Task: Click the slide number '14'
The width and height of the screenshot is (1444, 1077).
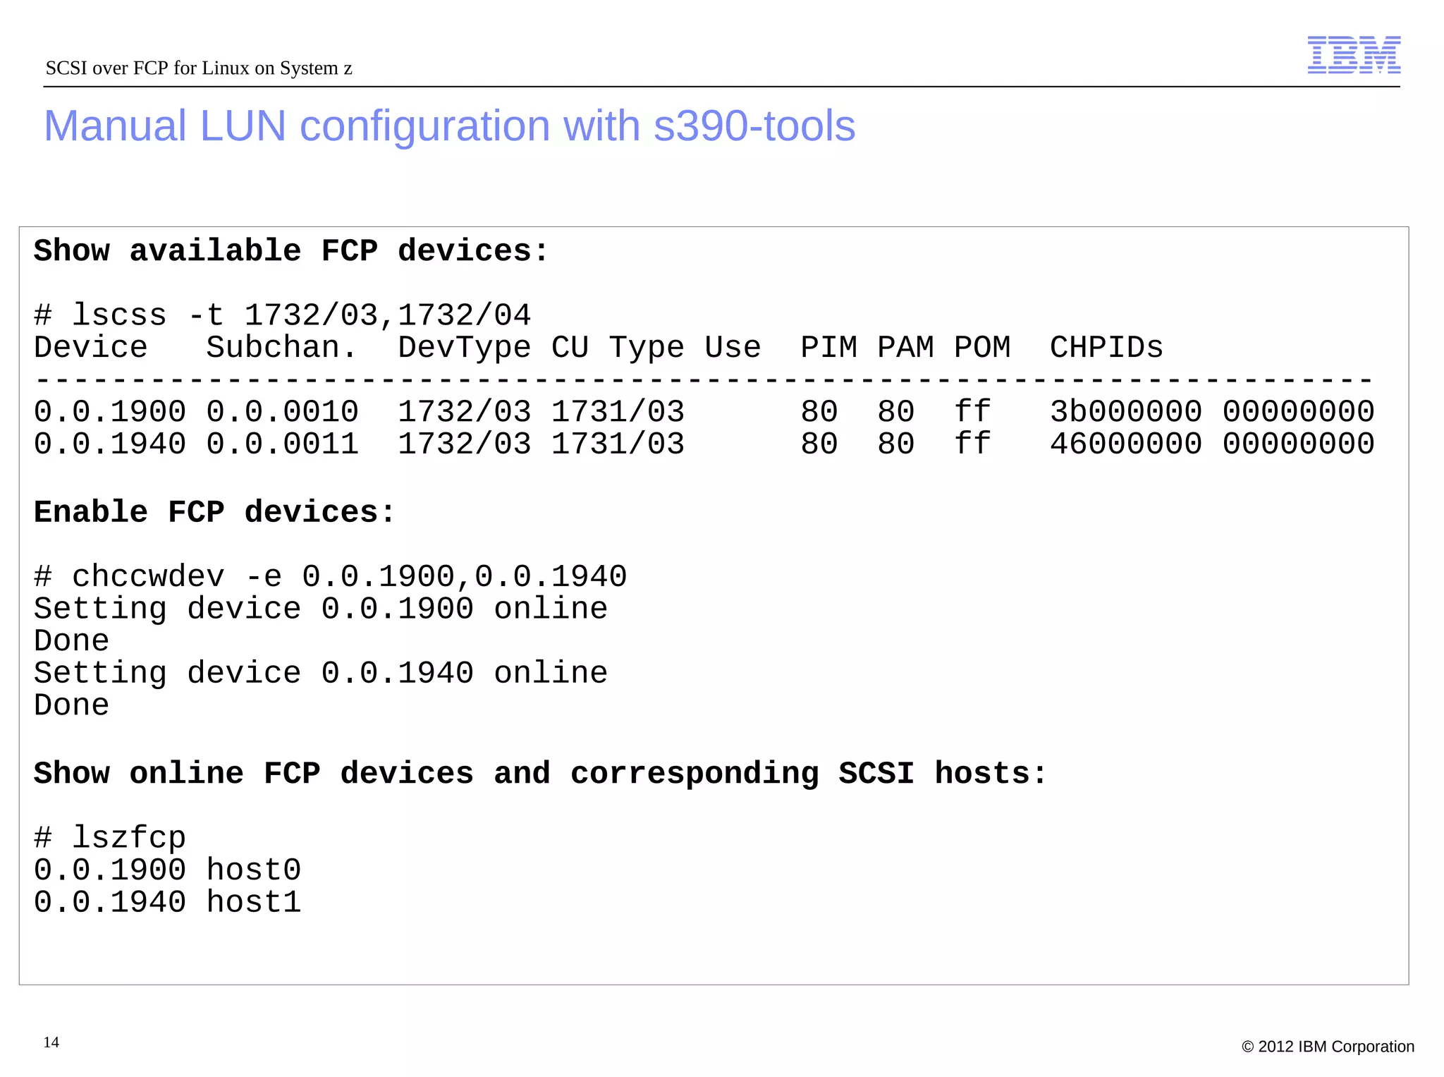Action: (51, 1042)
